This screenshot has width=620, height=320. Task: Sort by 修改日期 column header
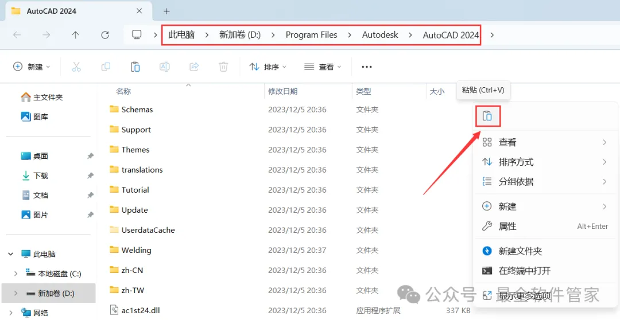tap(282, 92)
